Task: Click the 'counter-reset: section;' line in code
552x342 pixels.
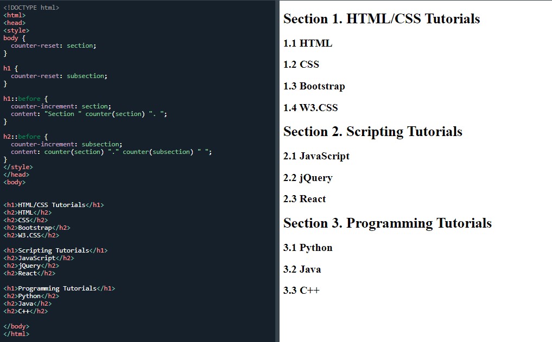Action: point(53,46)
